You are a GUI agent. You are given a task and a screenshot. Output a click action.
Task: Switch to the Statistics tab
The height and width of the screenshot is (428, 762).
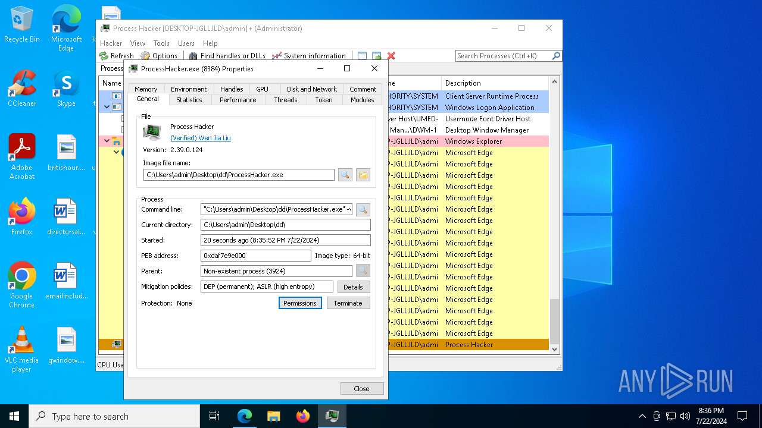click(x=189, y=100)
